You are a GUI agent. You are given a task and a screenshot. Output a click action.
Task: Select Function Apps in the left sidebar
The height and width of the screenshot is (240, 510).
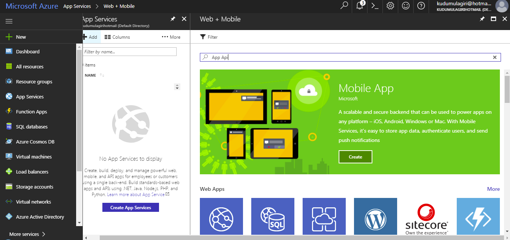point(31,112)
